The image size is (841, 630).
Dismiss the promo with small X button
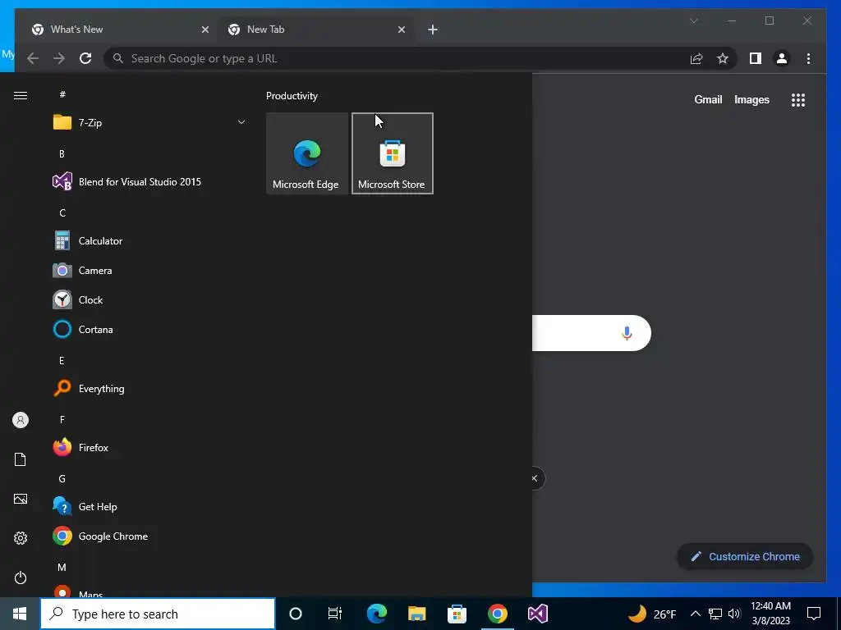(x=535, y=478)
